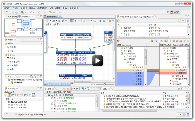Select the magnifier zoom tool in diagram toolbar

pos(79,21)
